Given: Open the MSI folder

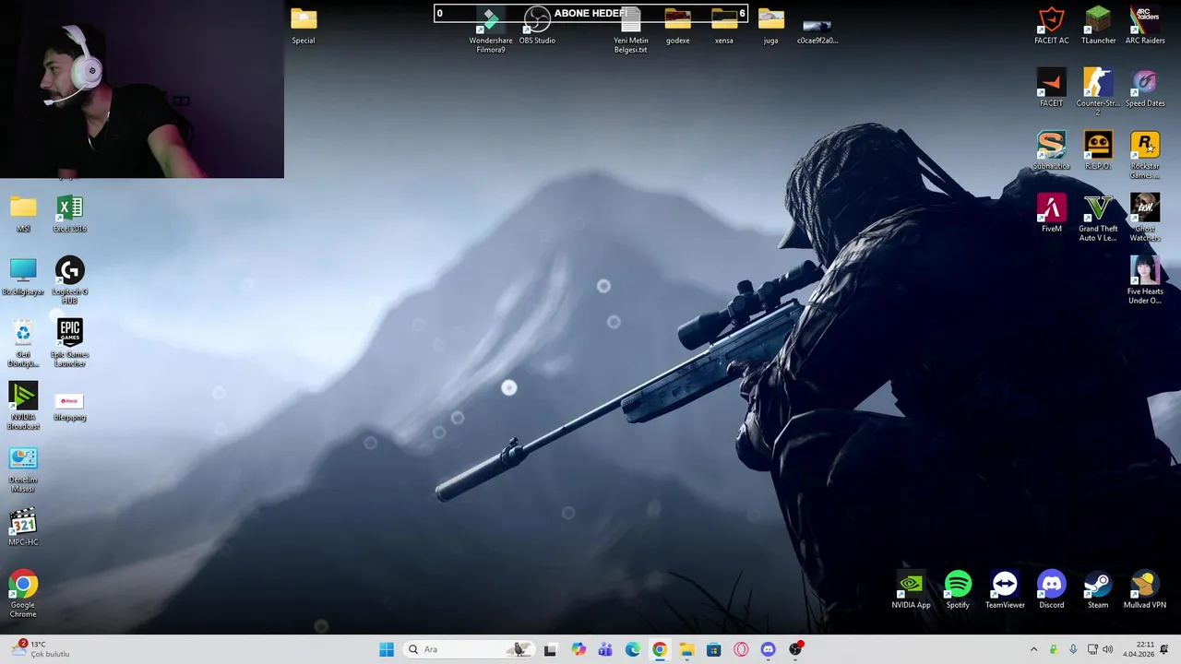Looking at the screenshot, I should pos(23,213).
